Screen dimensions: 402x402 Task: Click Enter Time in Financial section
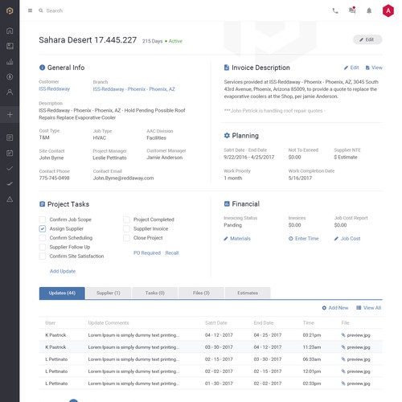304,239
